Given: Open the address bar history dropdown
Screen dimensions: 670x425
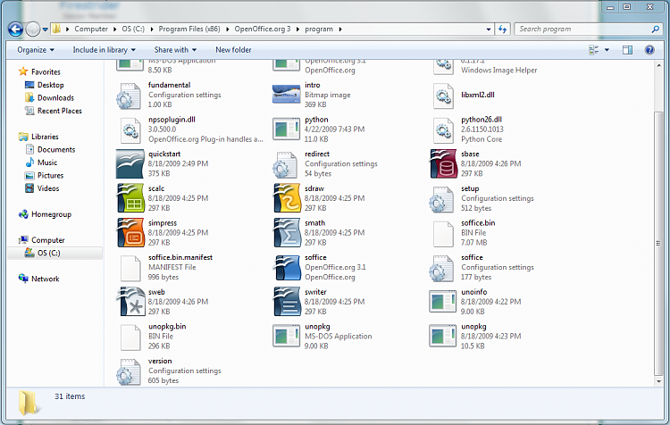Looking at the screenshot, I should (489, 29).
